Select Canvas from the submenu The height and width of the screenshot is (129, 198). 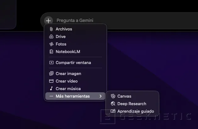pos(132,96)
